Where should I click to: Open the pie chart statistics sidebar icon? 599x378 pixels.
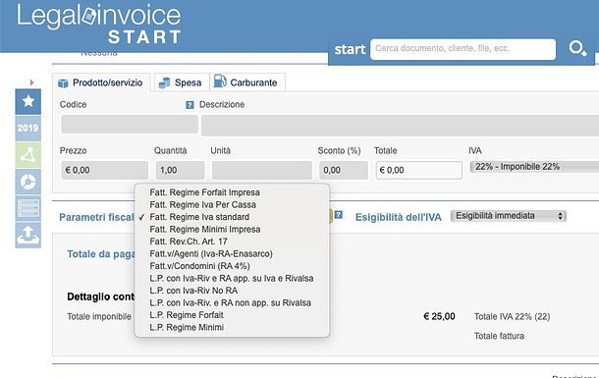(27, 182)
